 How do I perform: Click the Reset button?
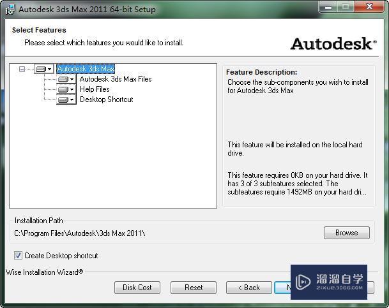click(x=194, y=288)
